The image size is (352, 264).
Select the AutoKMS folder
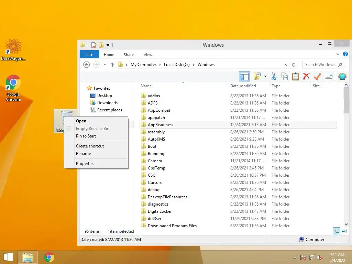pos(238,139)
